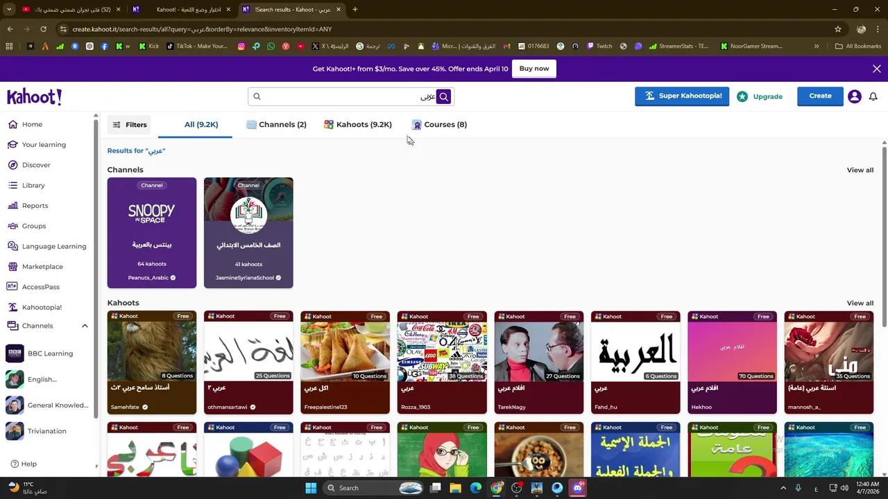This screenshot has height=499, width=888.
Task: Open the notifications bell
Action: coord(873,97)
